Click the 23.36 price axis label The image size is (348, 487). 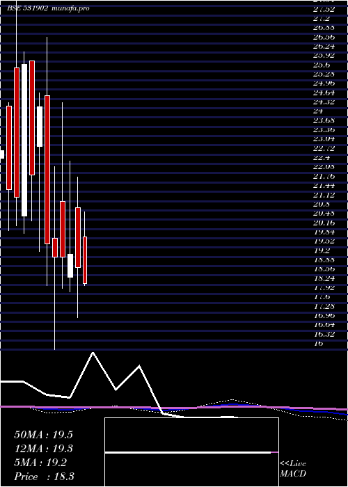coord(324,130)
